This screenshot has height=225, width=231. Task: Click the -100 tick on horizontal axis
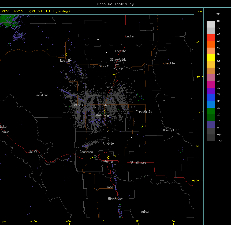tap(33, 221)
